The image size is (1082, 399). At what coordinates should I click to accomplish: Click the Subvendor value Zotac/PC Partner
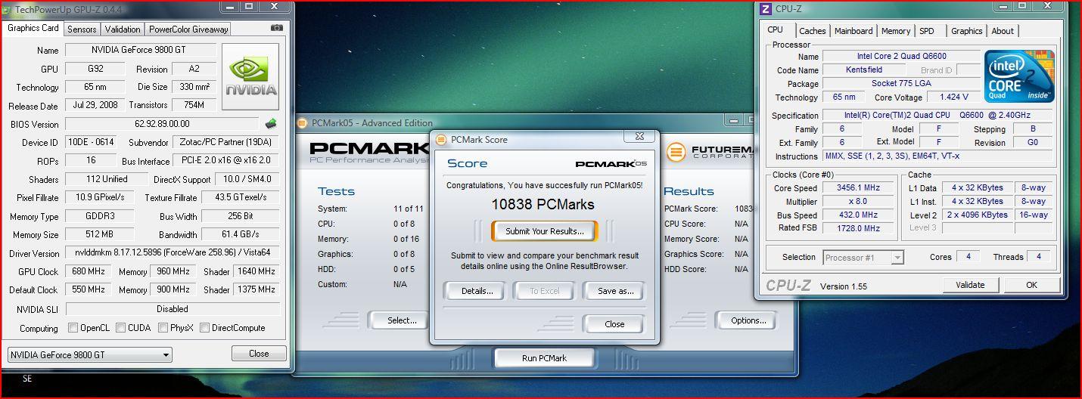click(226, 142)
